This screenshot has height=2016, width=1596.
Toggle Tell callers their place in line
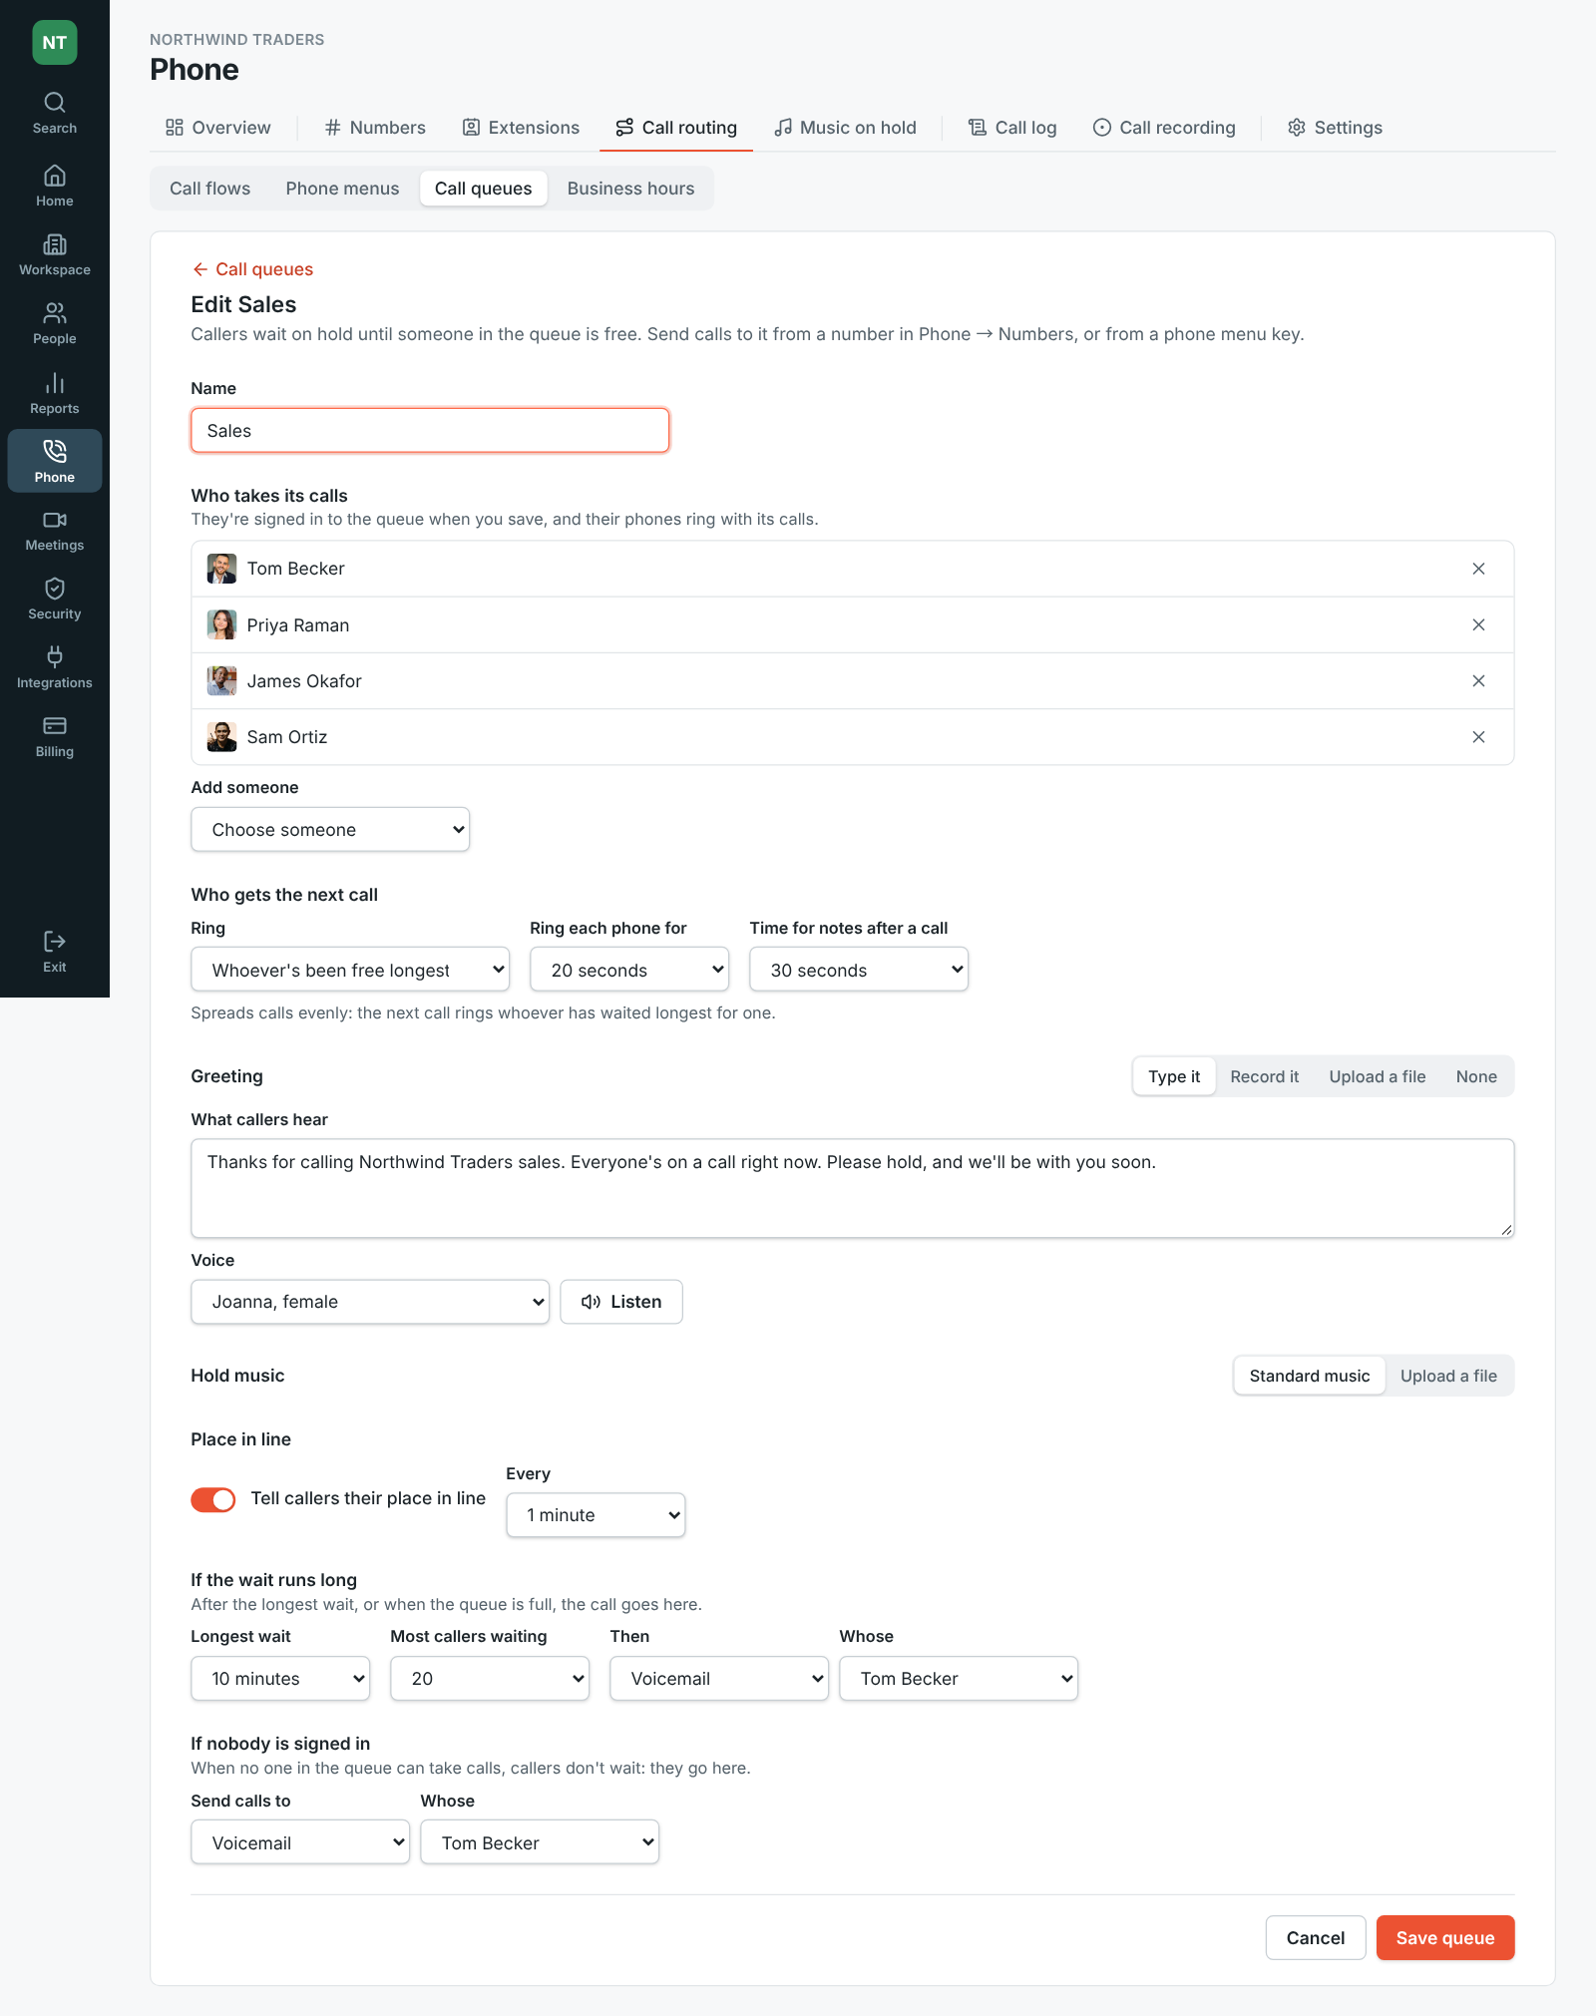(x=213, y=1499)
